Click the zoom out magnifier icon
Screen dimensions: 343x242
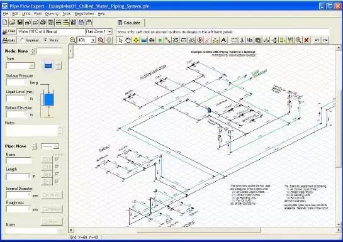coord(72,40)
